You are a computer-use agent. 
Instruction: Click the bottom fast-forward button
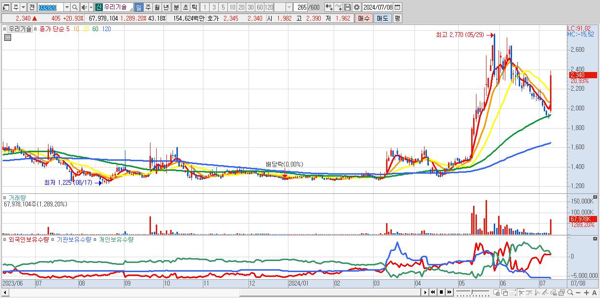[x=449, y=292]
